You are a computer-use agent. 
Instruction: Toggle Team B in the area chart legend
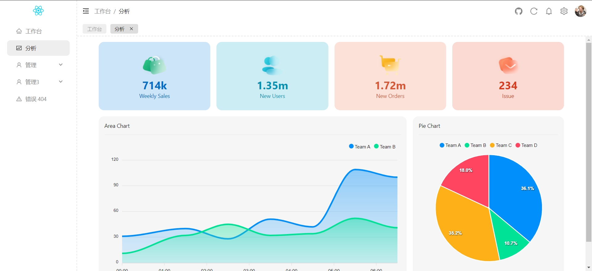point(385,147)
